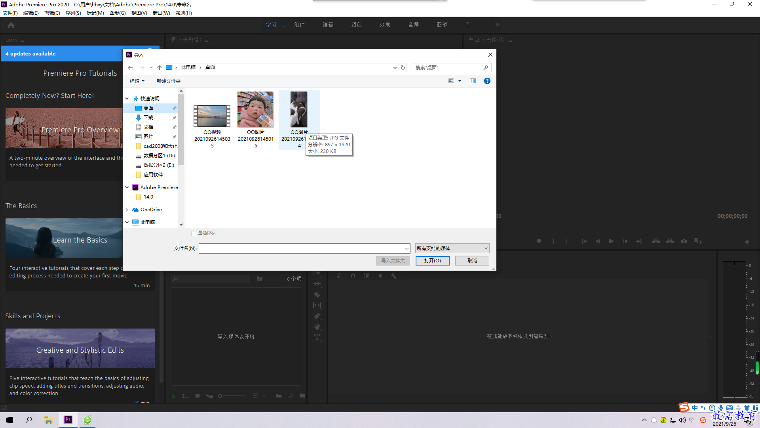Show more workspaces with double chevron
760x428 pixels.
click(x=498, y=25)
